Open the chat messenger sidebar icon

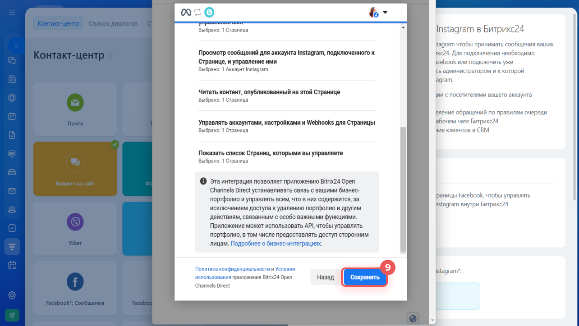(12, 60)
